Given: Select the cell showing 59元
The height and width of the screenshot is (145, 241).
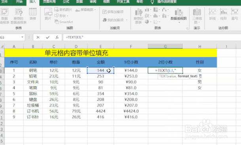Looking at the screenshot, I should pos(54,94).
